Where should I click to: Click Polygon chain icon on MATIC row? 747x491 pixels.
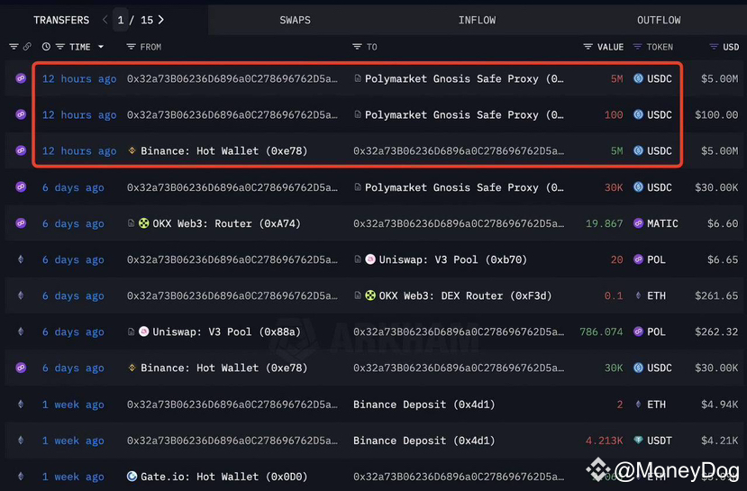[21, 223]
